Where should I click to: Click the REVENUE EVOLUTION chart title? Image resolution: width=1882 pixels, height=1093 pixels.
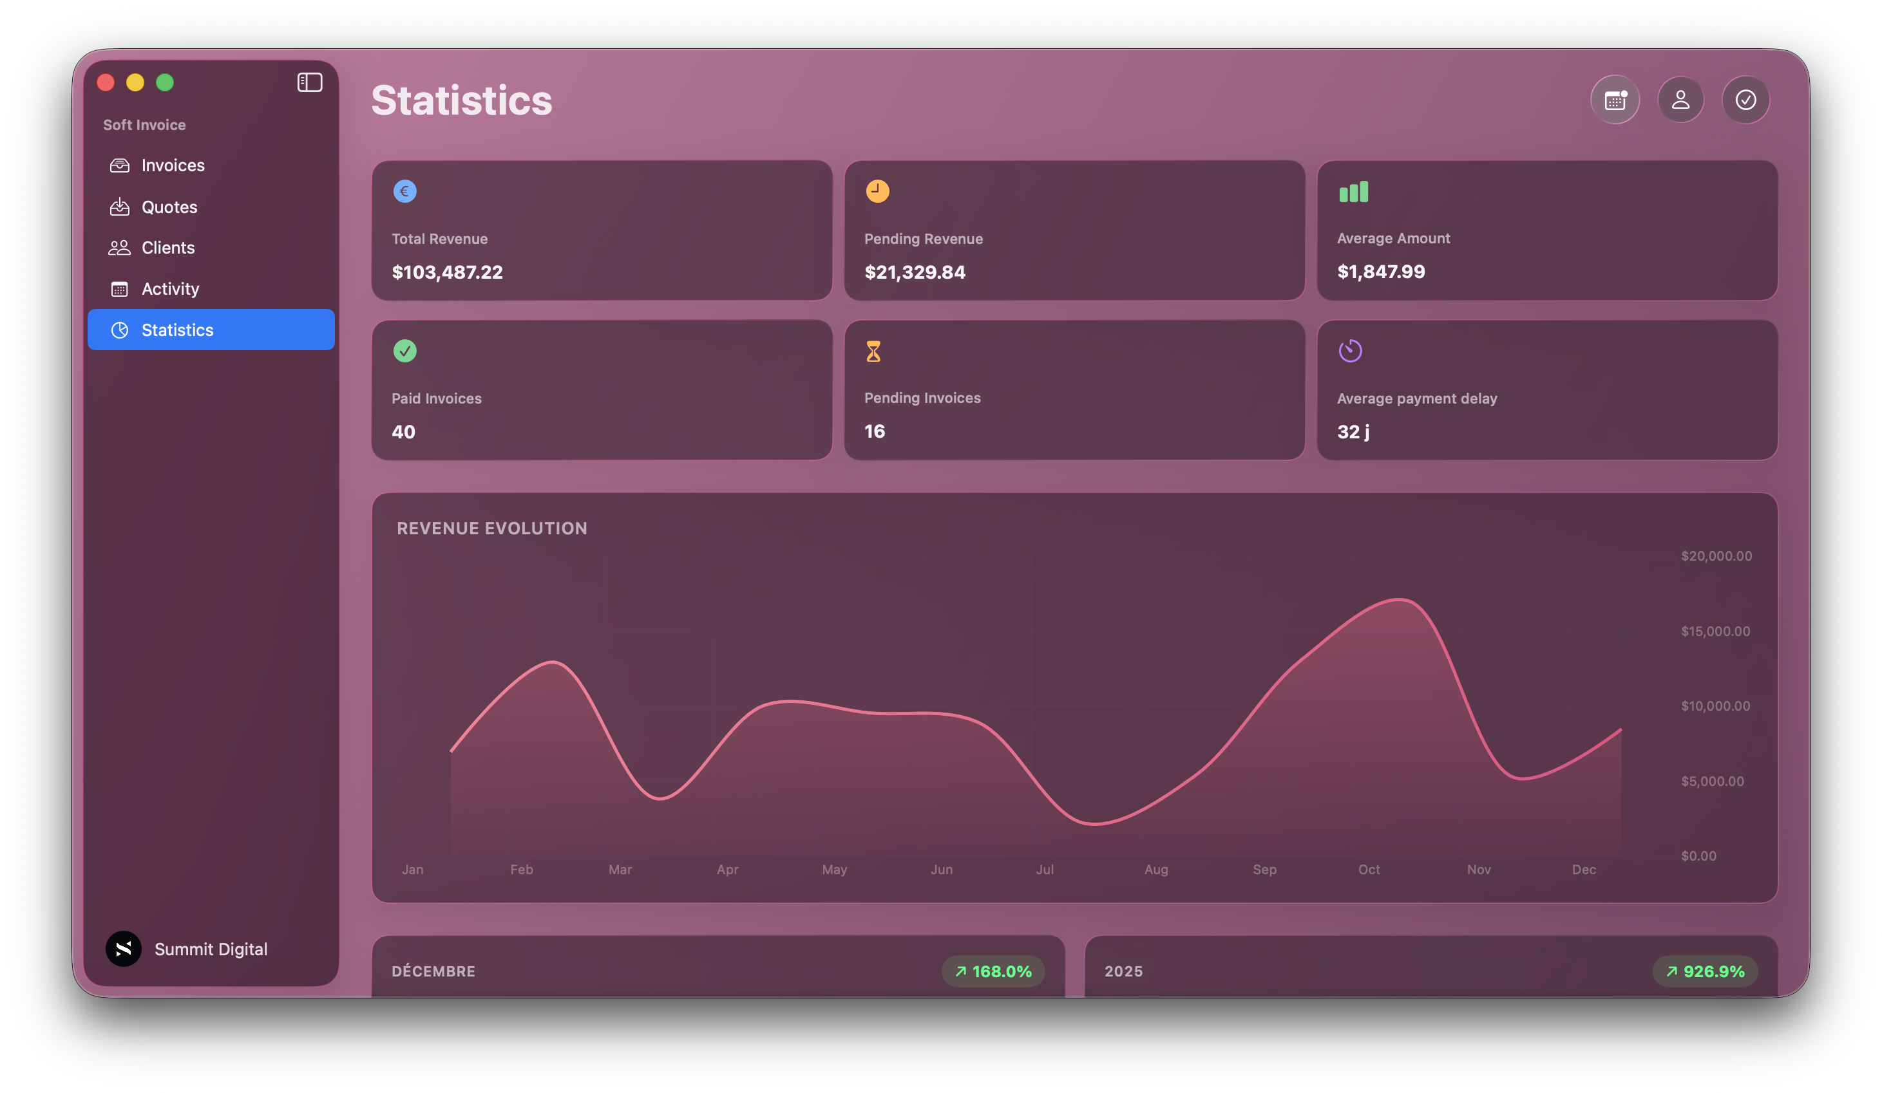coord(492,528)
